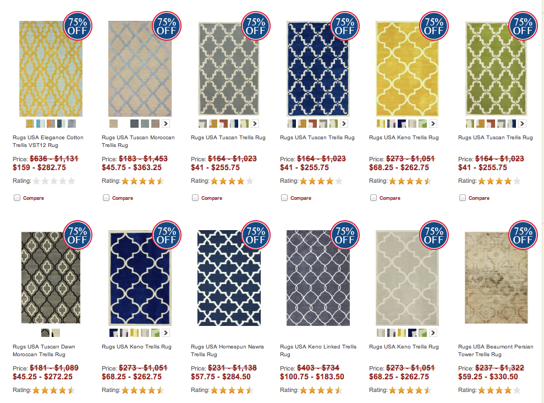The image size is (544, 403).
Task: Show more colors for navy Keno Trellis Rug
Action: point(166,333)
